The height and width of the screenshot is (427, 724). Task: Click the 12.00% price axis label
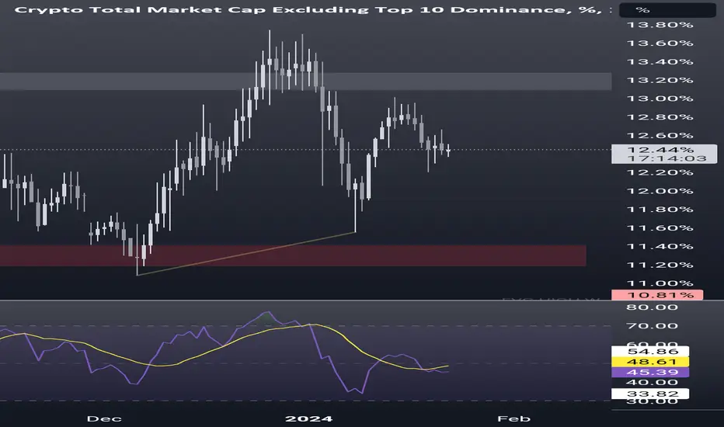point(660,191)
